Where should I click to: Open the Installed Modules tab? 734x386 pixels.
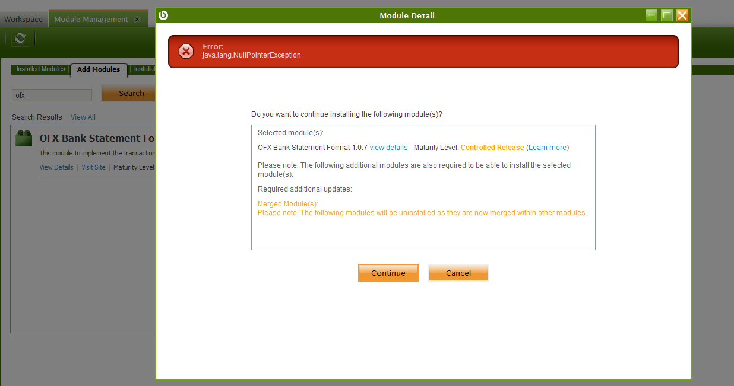41,69
